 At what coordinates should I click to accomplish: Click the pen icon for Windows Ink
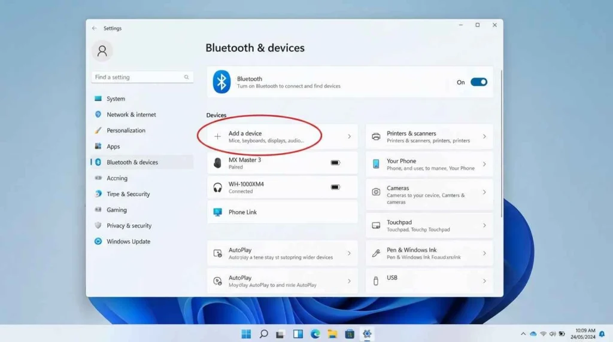coord(376,254)
